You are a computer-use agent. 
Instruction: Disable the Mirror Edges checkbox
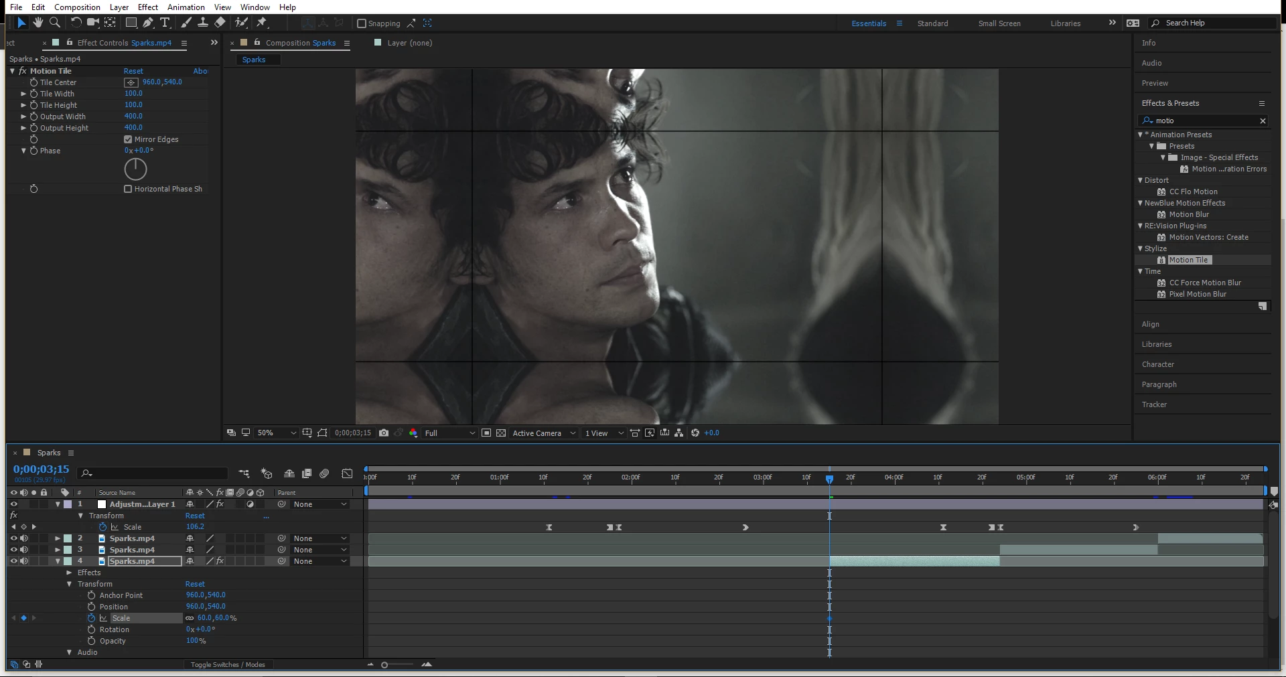coord(128,139)
